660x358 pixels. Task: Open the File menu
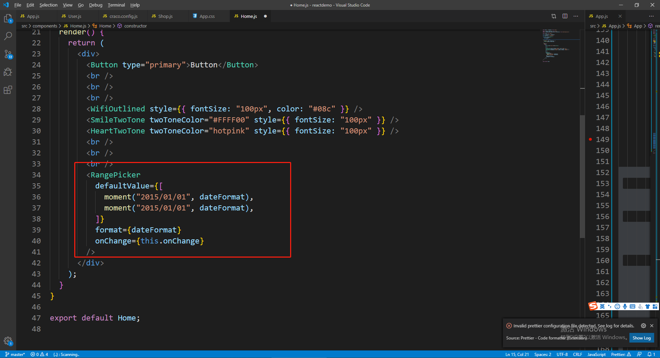pos(18,5)
